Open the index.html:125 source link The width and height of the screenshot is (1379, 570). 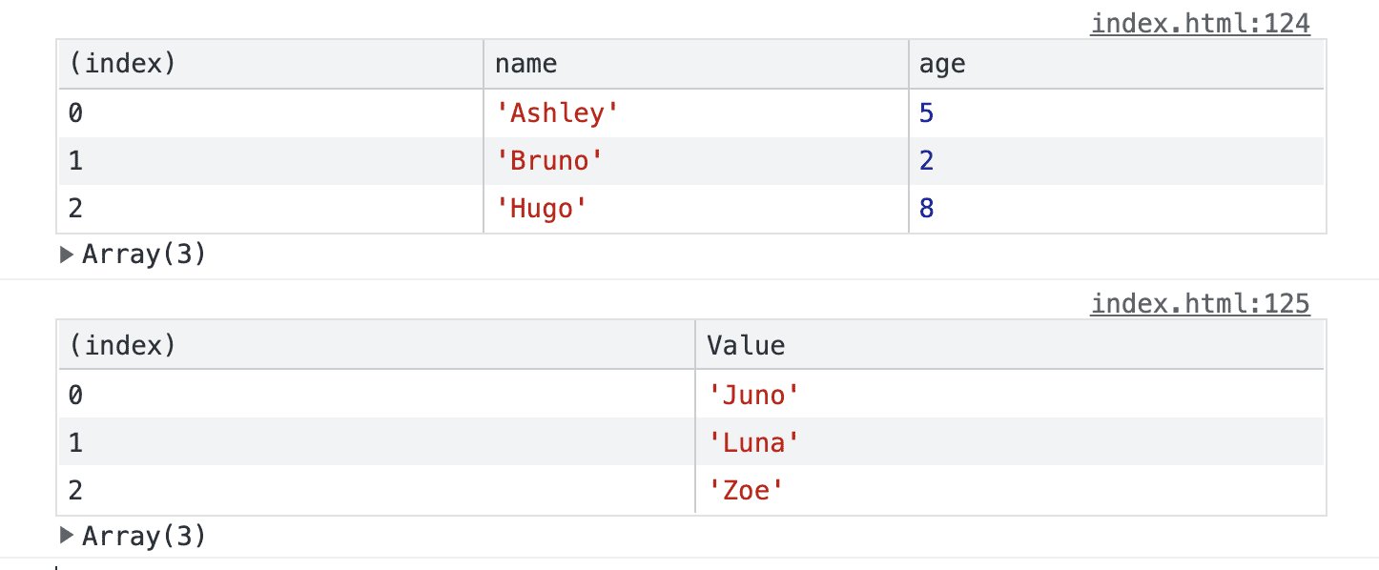[1201, 304]
